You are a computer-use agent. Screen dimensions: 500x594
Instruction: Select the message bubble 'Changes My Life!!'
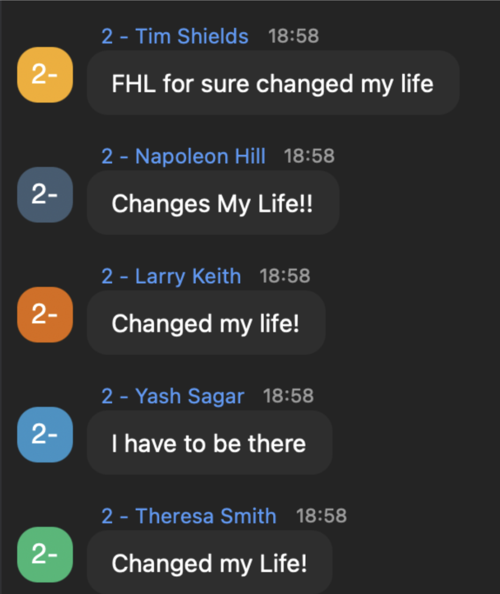pyautogui.click(x=213, y=203)
